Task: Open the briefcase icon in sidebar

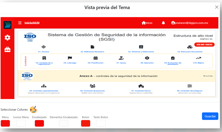Action: tap(8, 49)
